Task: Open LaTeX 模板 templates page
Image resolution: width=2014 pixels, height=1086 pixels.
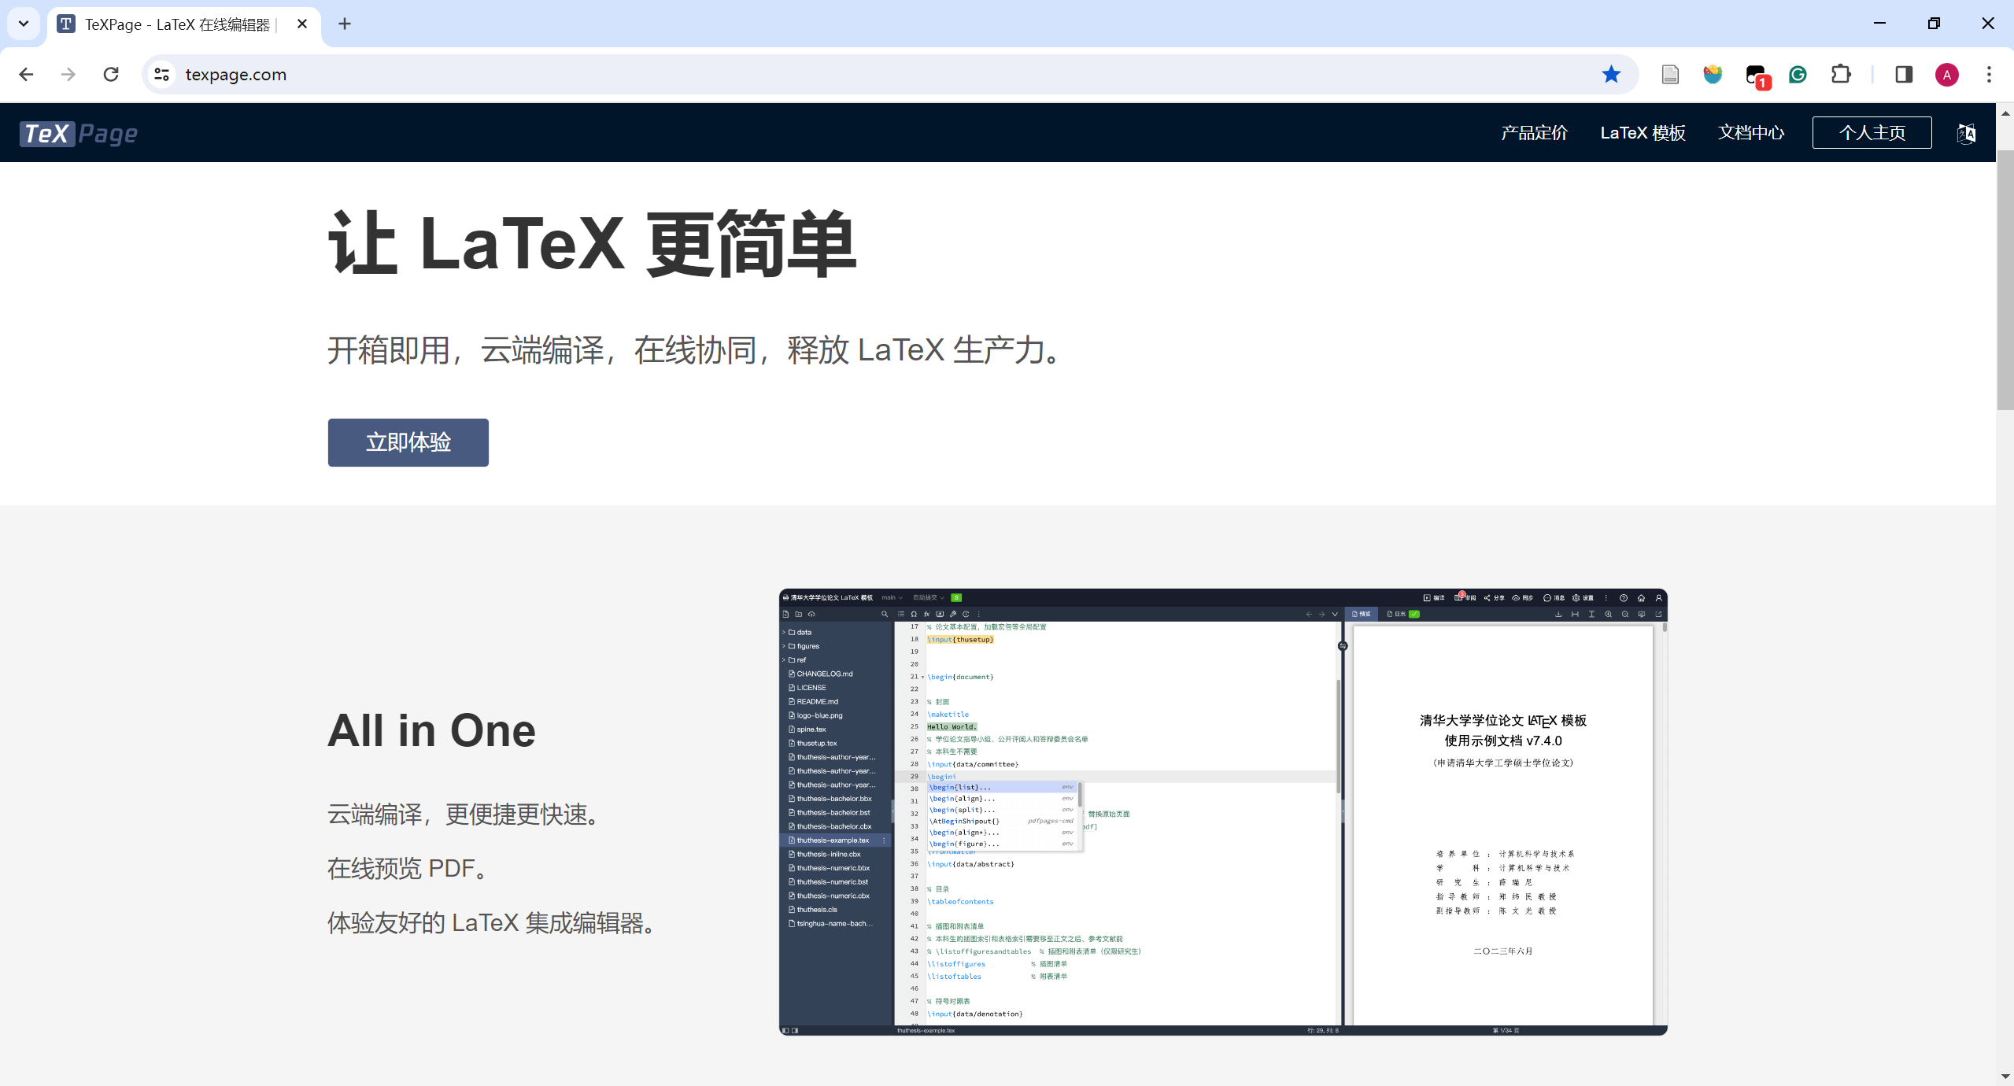Action: [1643, 133]
